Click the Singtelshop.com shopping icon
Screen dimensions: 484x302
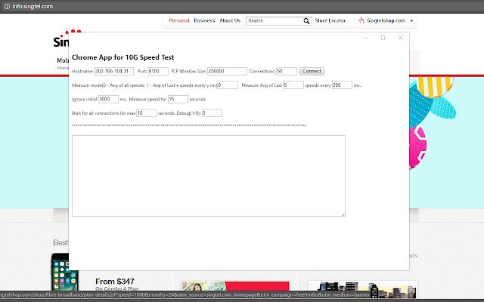pos(361,20)
